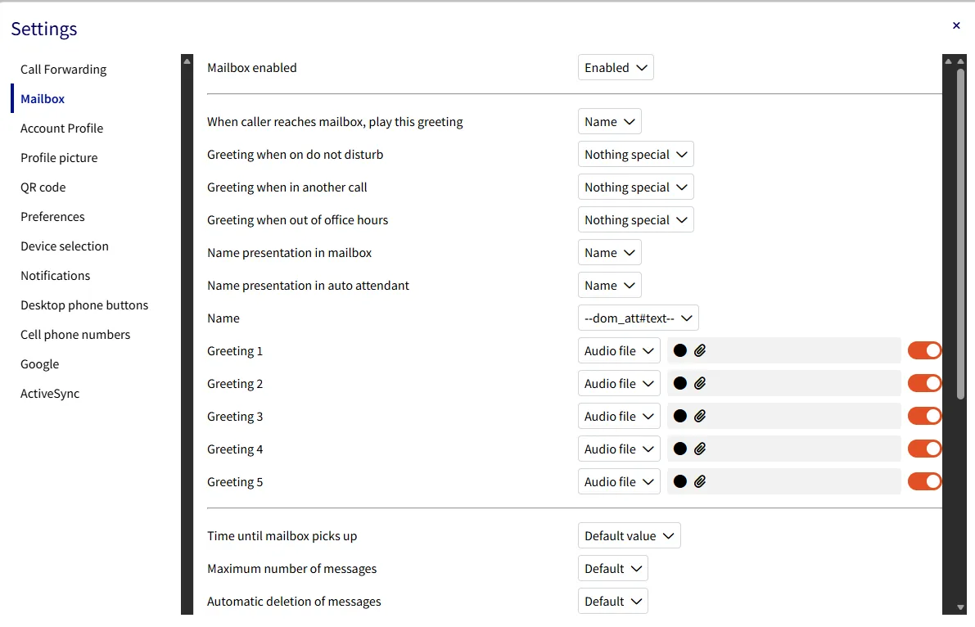Open the ActiveSync settings page

[x=50, y=393]
